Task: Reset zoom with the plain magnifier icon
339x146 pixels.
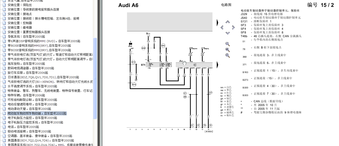Action: click(228, 44)
